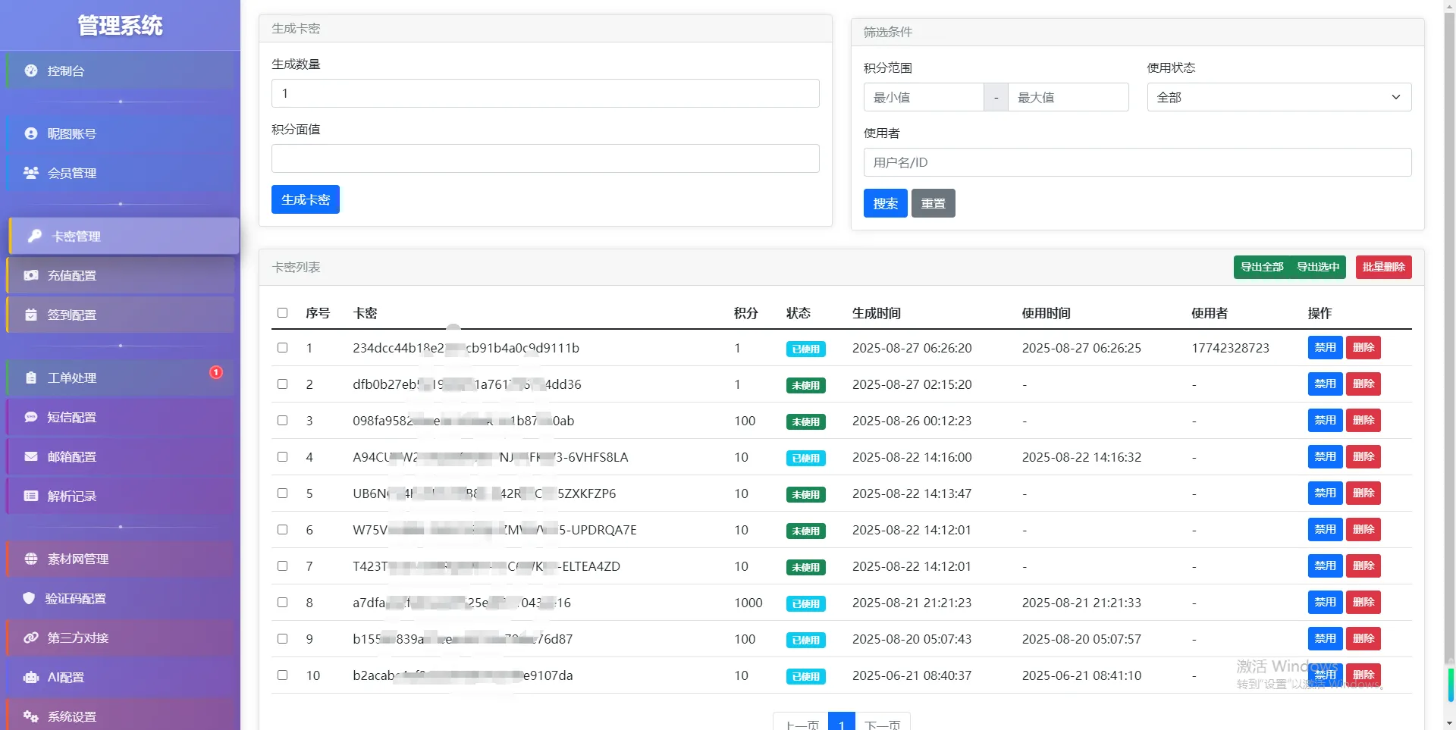Click the red 批量删除 button
The width and height of the screenshot is (1456, 730).
1383,267
